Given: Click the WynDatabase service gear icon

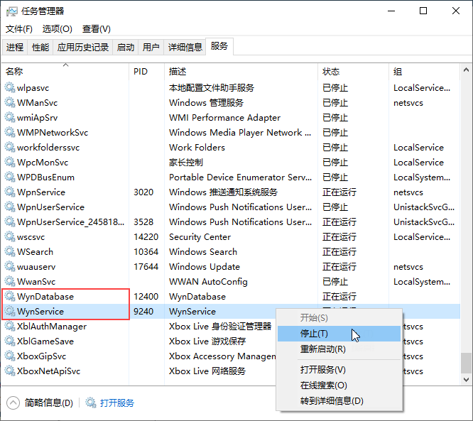Looking at the screenshot, I should (10, 297).
